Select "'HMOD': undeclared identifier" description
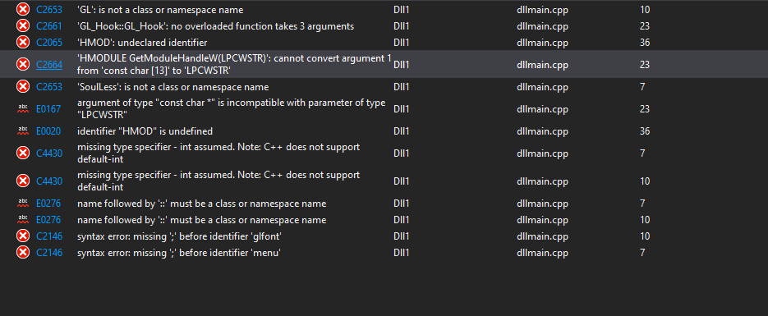768x316 pixels. (x=142, y=43)
